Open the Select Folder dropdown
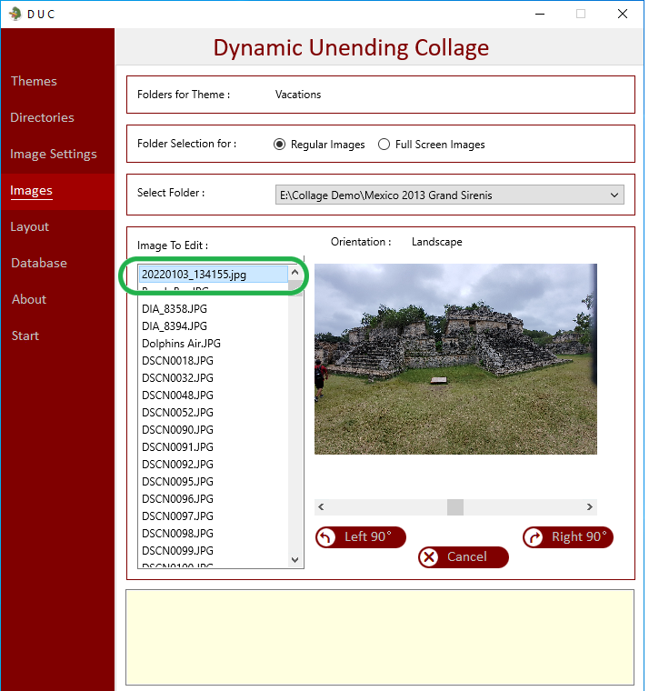This screenshot has width=649, height=691. point(449,195)
